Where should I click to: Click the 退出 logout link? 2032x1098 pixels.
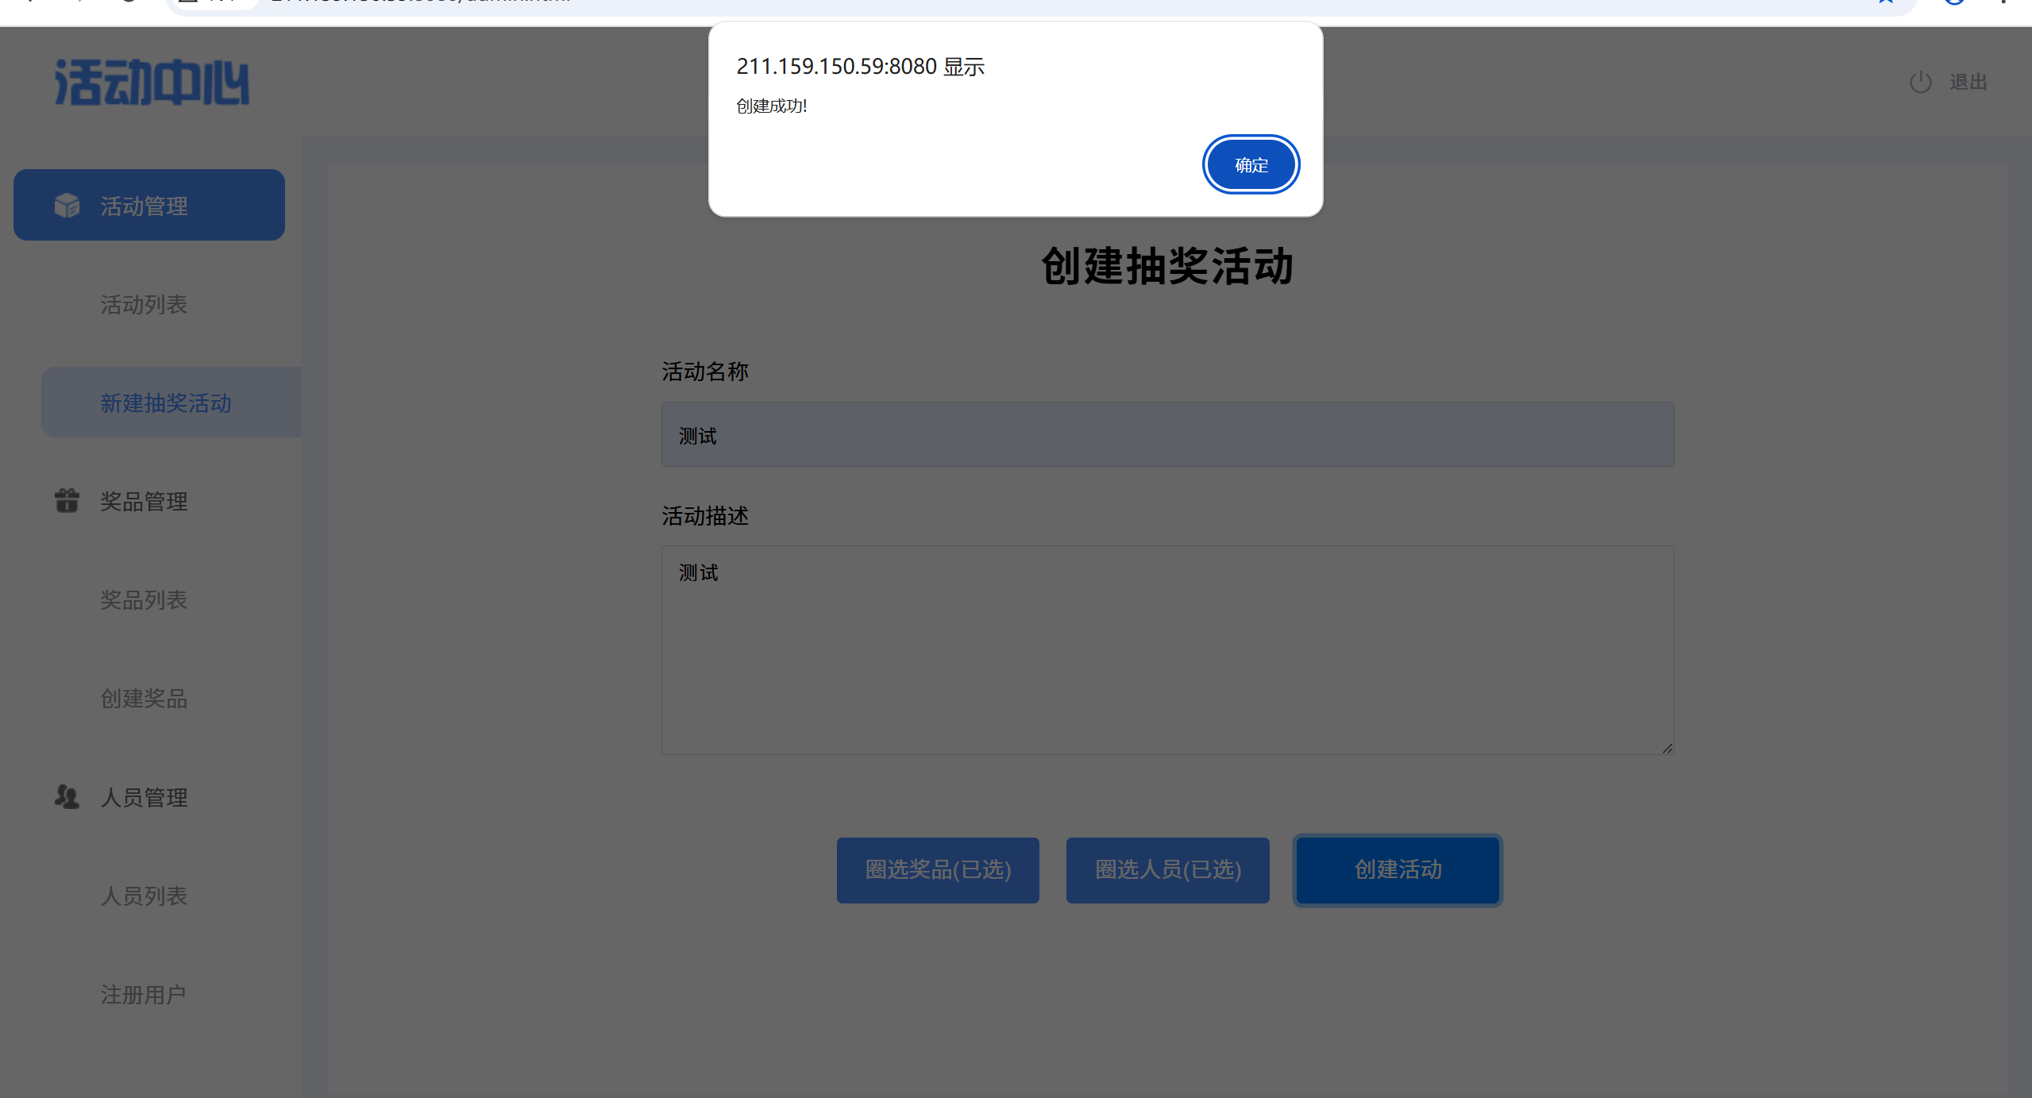tap(1968, 82)
